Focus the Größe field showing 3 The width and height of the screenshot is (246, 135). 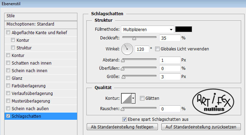(x=170, y=77)
